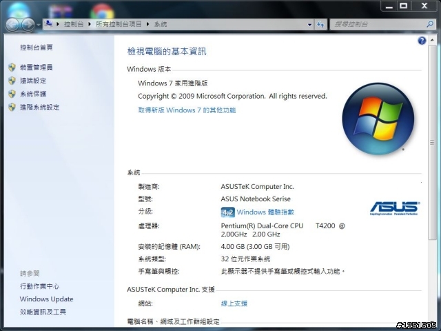Click the Copyright 2009 Microsoft Corporation text
The height and width of the screenshot is (331, 441).
pyautogui.click(x=232, y=97)
